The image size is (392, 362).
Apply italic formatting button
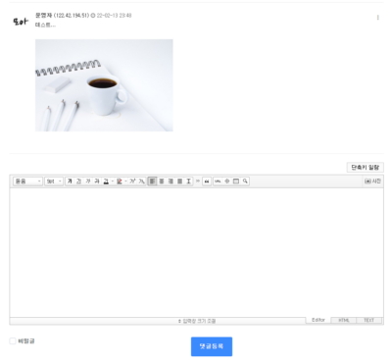[88, 181]
